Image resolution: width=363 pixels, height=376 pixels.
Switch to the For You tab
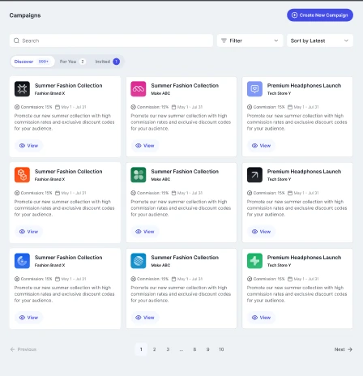click(72, 62)
